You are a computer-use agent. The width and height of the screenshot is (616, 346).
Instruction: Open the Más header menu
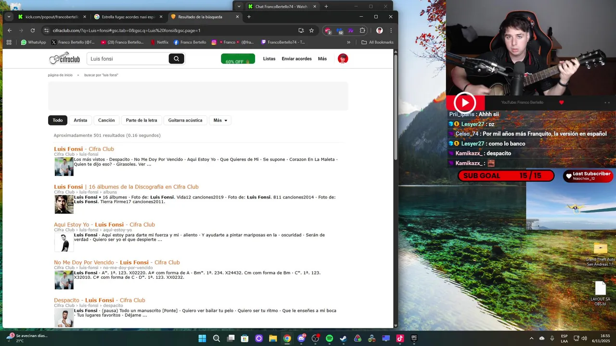tap(322, 59)
